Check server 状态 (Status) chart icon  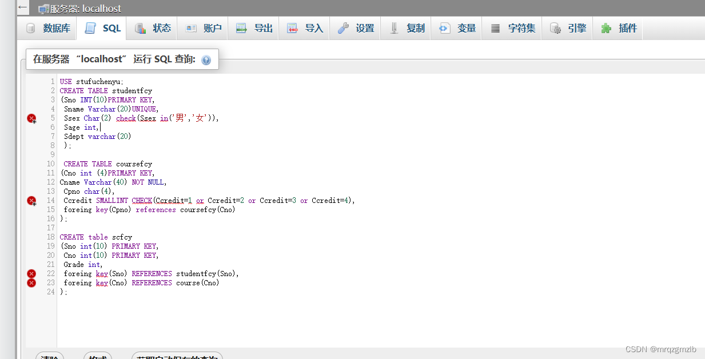click(140, 27)
